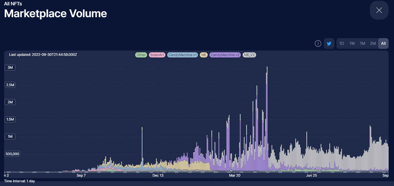
Task: Share chart via Twitter bird icon
Action: coord(329,43)
